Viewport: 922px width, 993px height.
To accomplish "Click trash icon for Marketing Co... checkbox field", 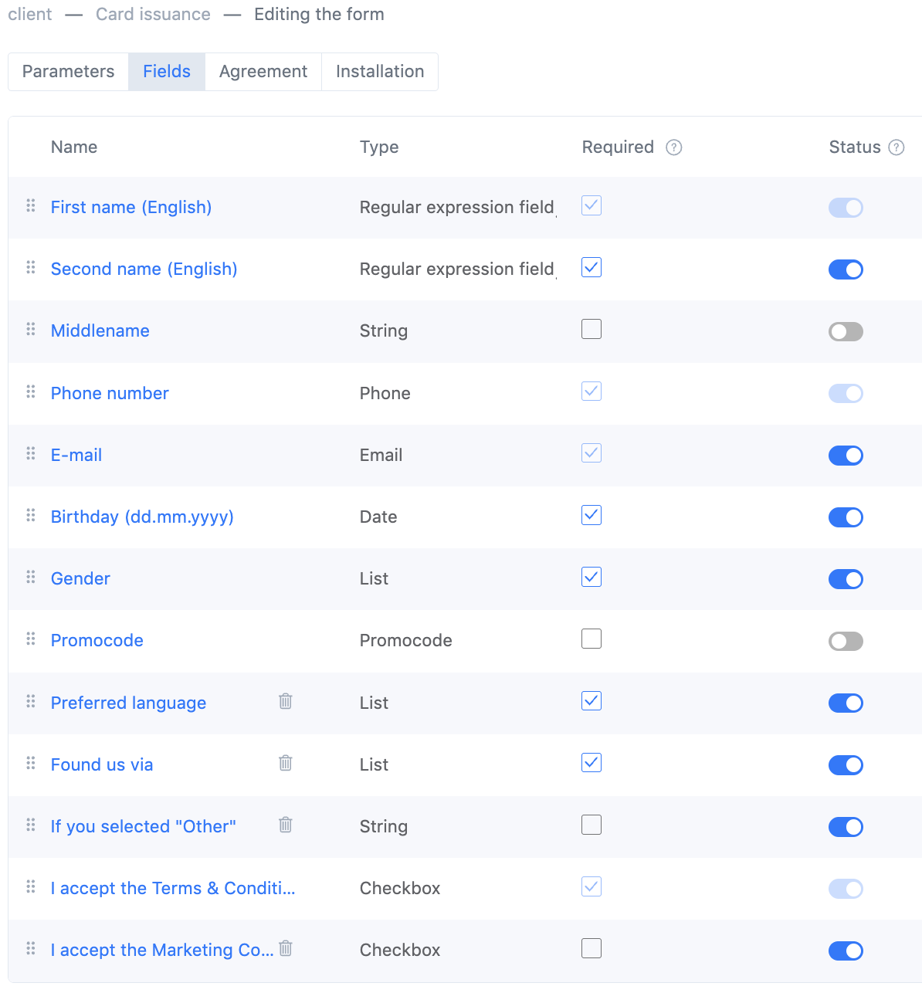I will [286, 948].
